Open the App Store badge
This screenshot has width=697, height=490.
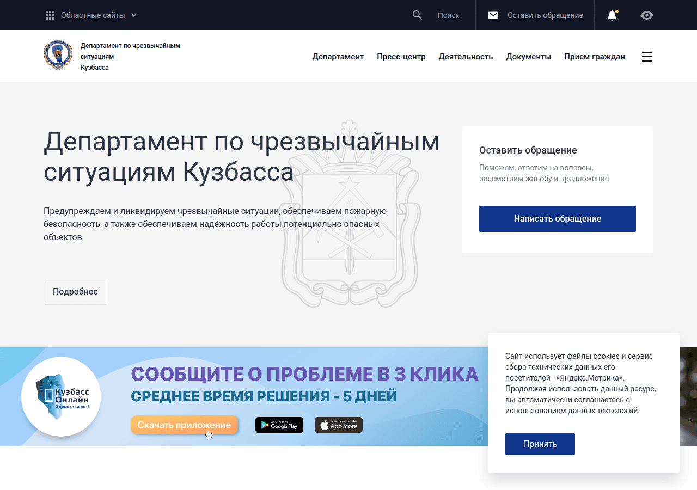(x=339, y=425)
